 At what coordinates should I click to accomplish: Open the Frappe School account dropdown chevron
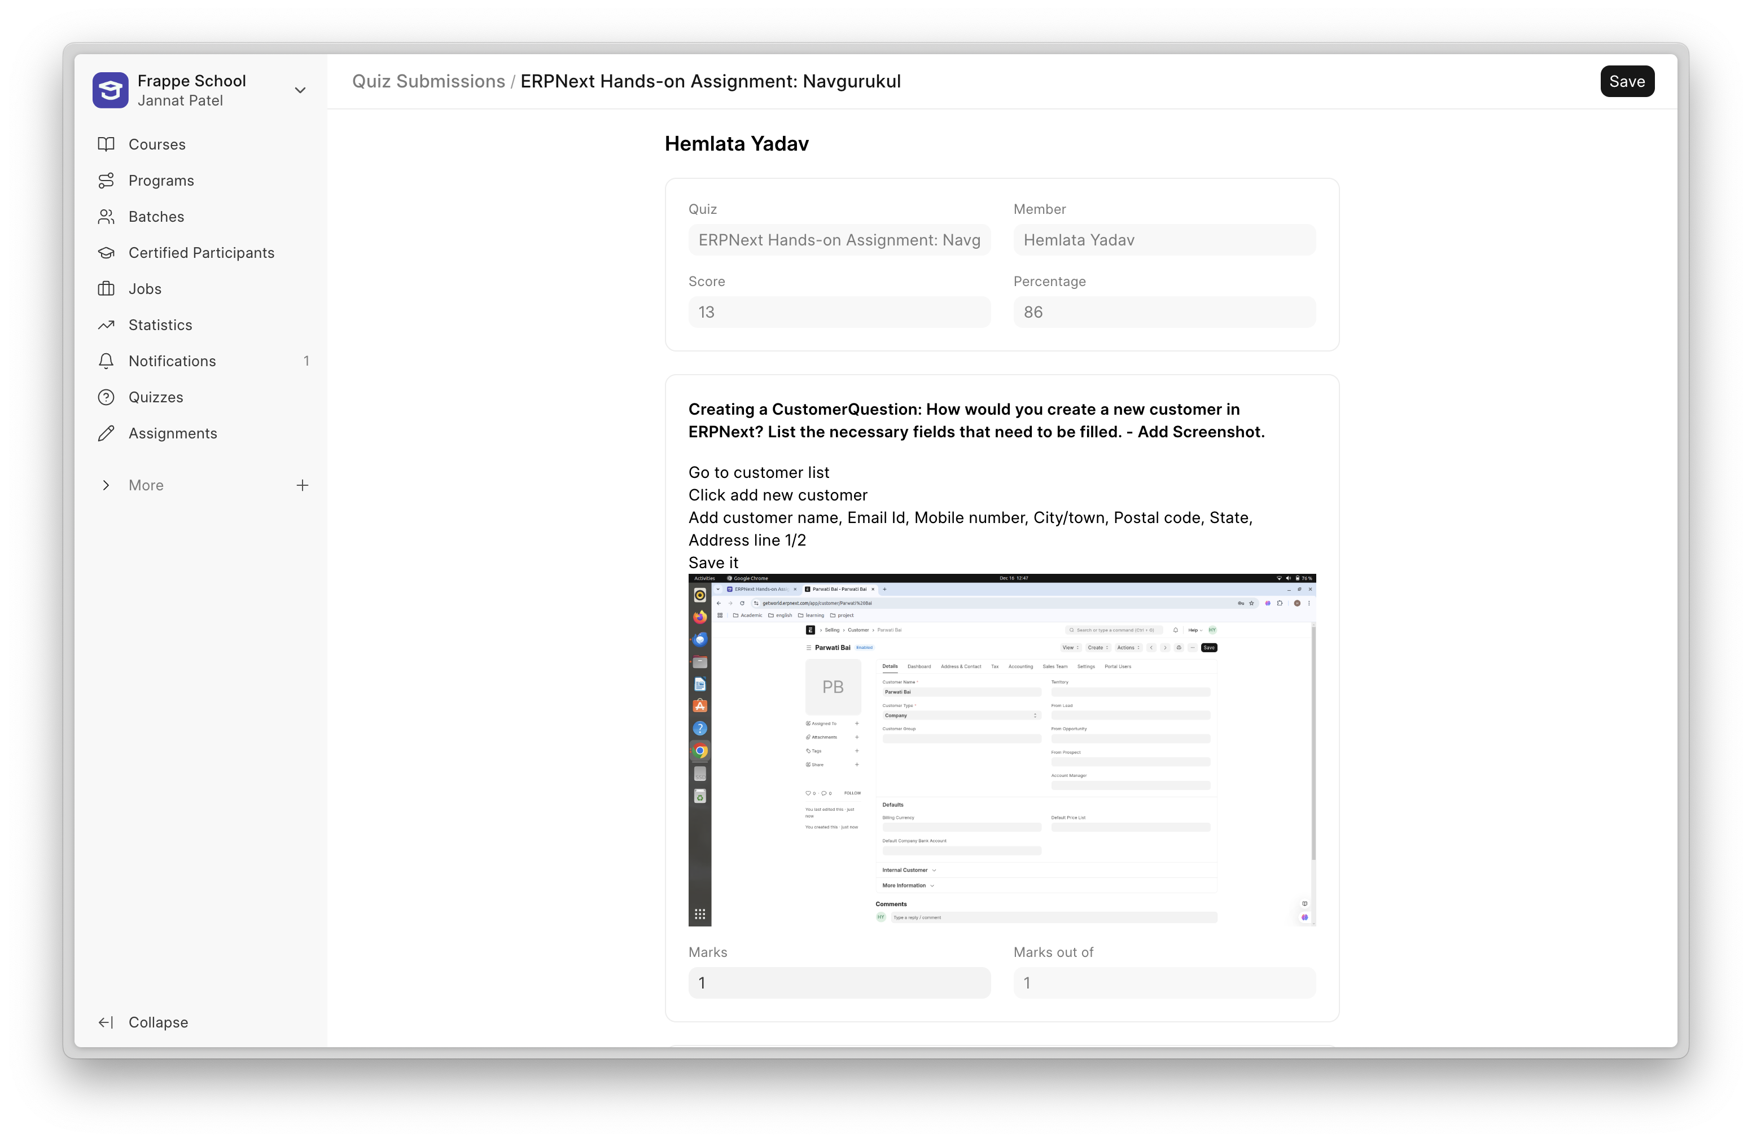pyautogui.click(x=300, y=90)
